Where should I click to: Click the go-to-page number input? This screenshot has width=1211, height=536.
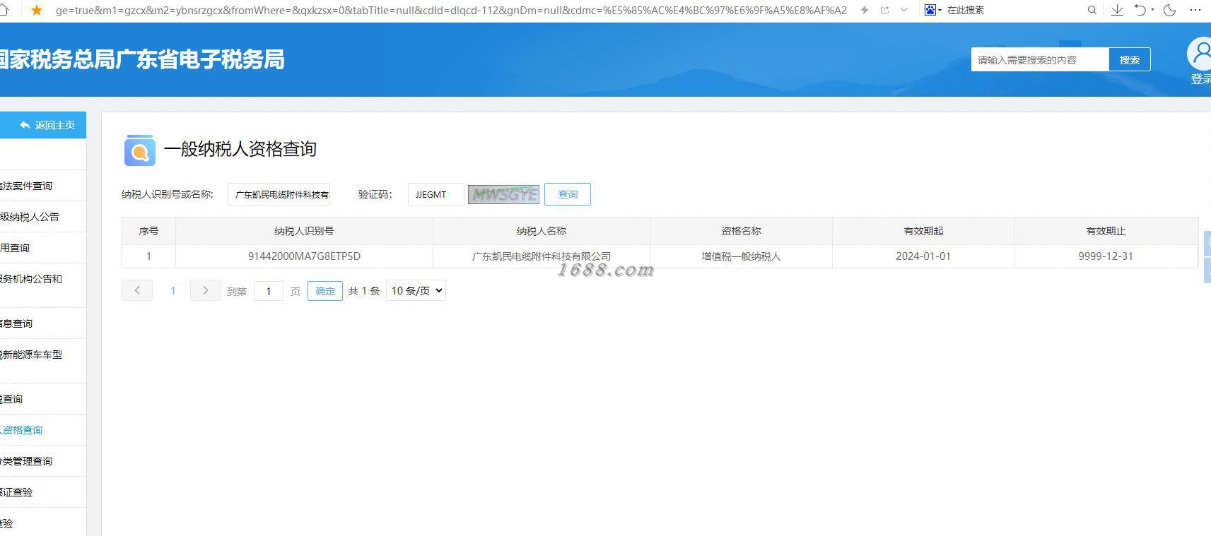click(x=269, y=291)
